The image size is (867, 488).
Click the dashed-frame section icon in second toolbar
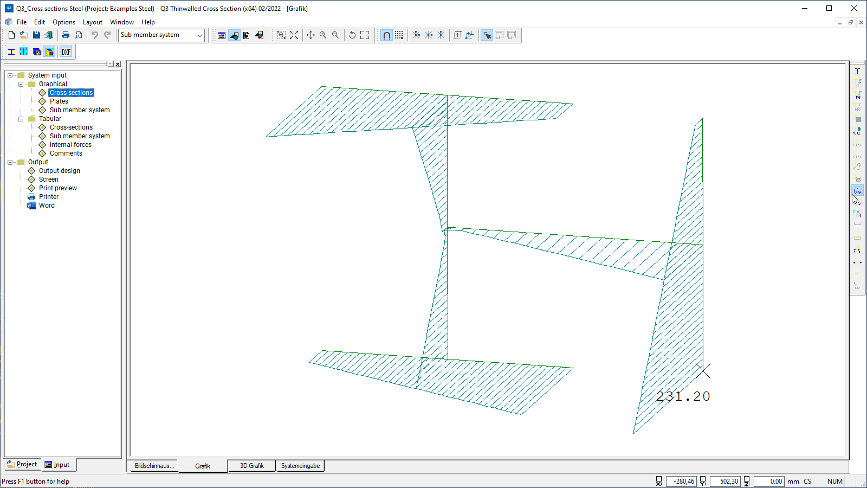tap(24, 52)
